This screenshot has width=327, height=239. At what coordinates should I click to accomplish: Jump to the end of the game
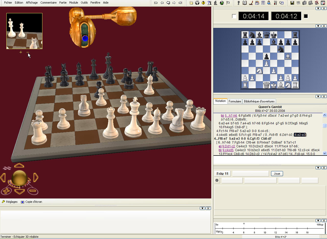[x=180, y=3]
